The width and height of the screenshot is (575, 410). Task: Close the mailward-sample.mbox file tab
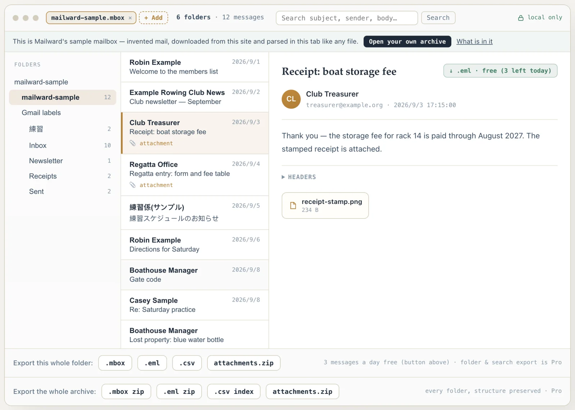pos(130,18)
